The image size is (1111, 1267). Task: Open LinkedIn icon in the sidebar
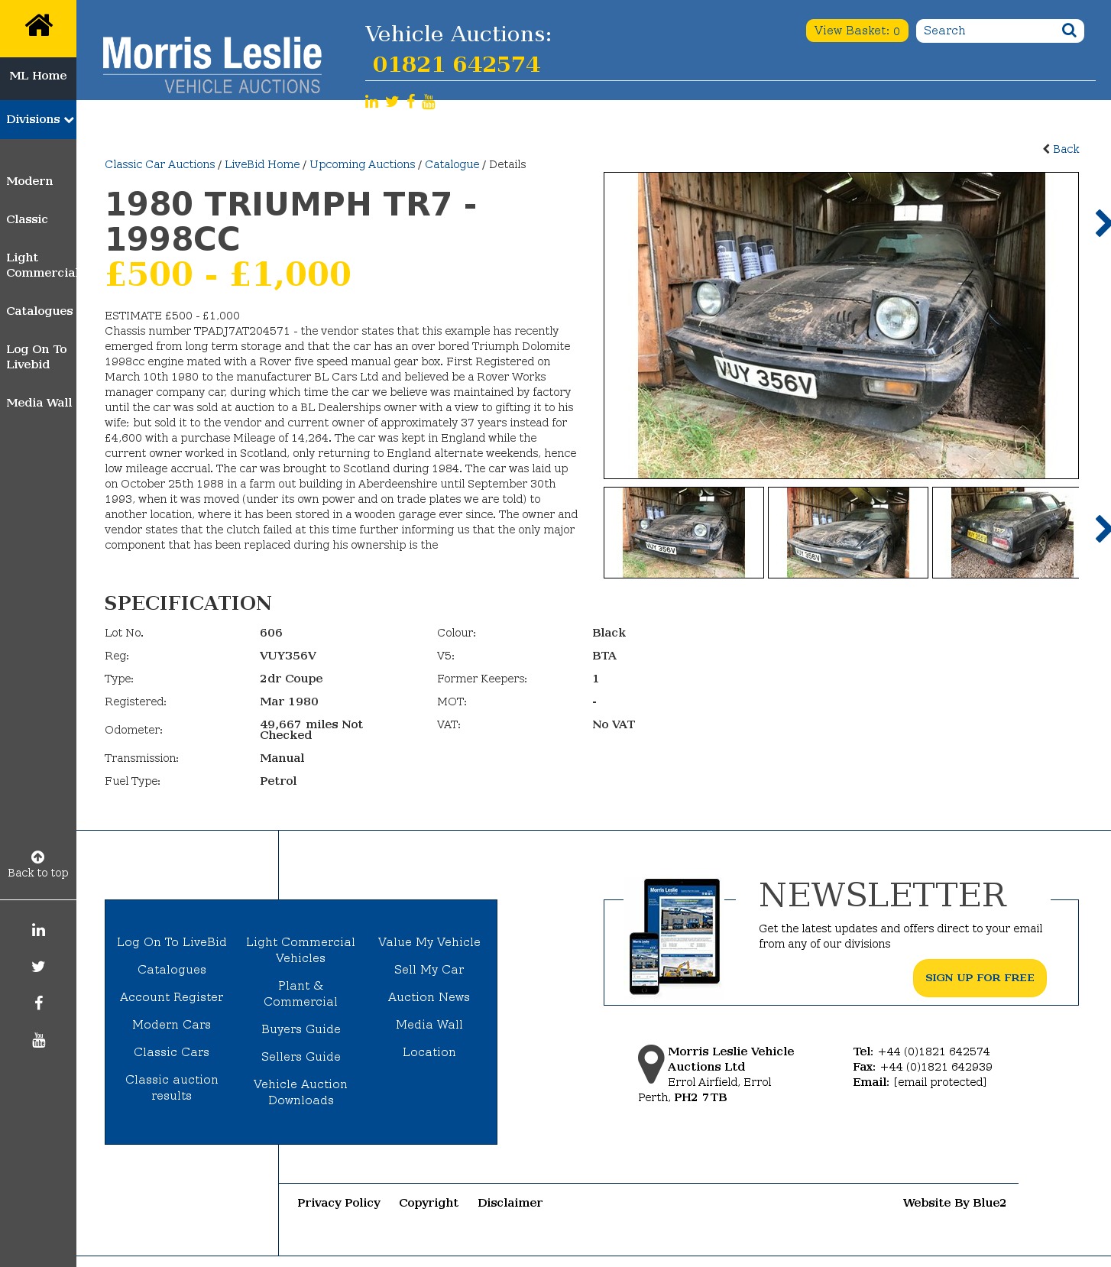(x=38, y=930)
